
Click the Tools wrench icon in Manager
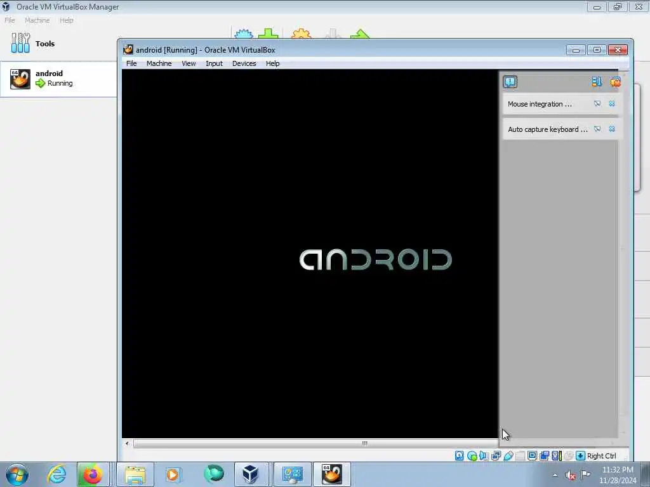click(x=20, y=43)
